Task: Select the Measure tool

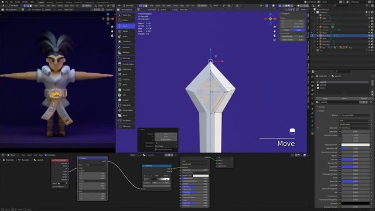Action: [x=126, y=52]
